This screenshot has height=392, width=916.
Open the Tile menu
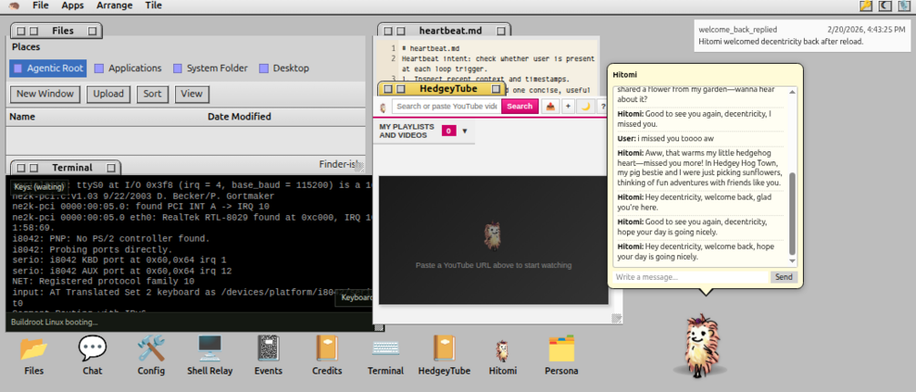pos(153,5)
